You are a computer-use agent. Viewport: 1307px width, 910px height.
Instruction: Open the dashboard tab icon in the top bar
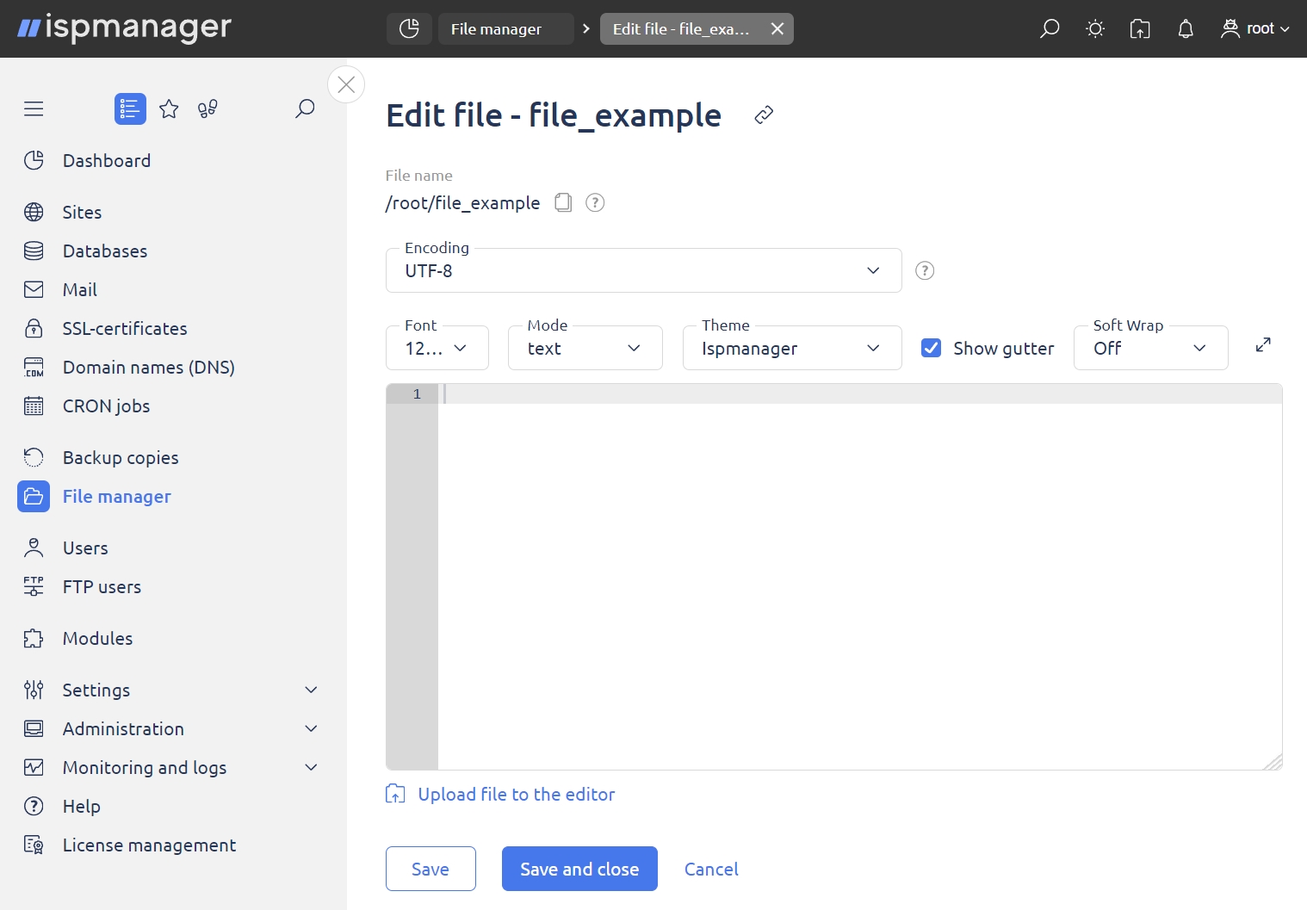click(409, 28)
